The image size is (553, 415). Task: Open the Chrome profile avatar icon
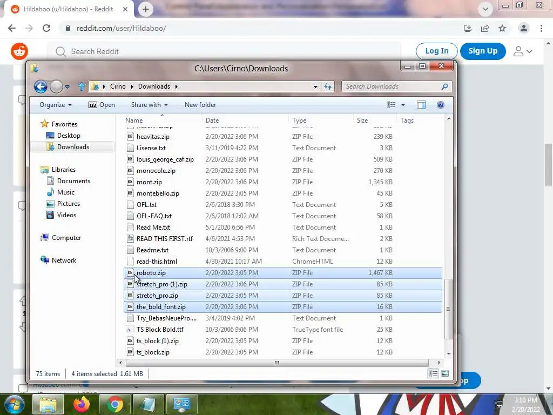pyautogui.click(x=524, y=28)
